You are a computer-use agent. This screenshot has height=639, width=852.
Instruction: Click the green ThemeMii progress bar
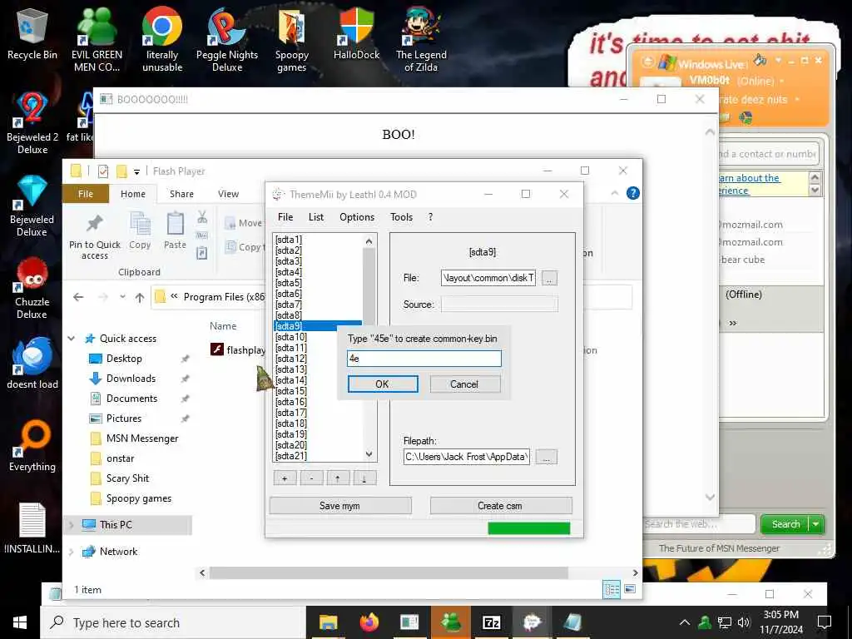click(x=528, y=528)
